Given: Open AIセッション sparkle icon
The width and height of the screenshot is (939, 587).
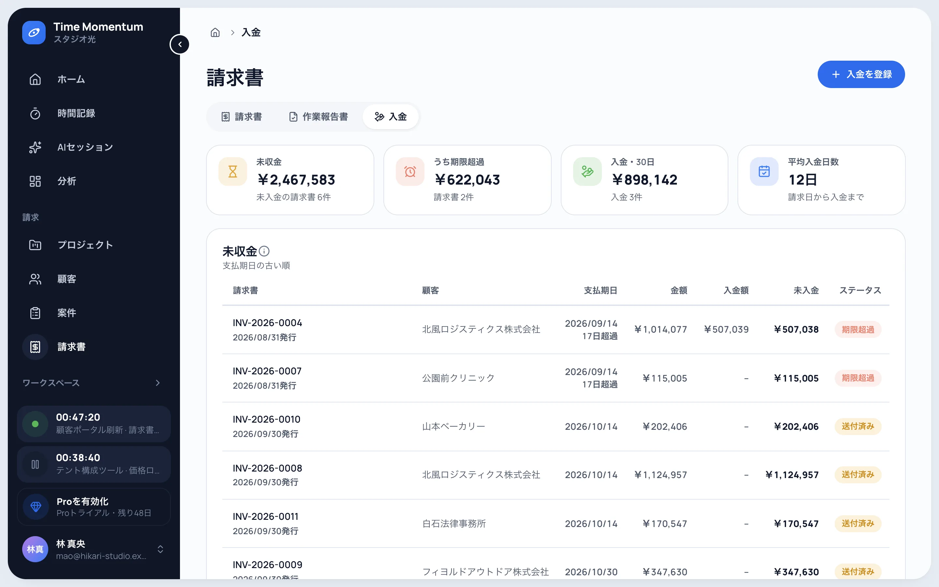Looking at the screenshot, I should (35, 147).
